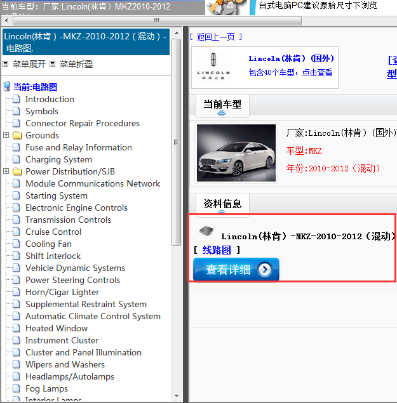The height and width of the screenshot is (403, 397).
Task: Click the Transmission Controls document icon
Action: coord(17,220)
